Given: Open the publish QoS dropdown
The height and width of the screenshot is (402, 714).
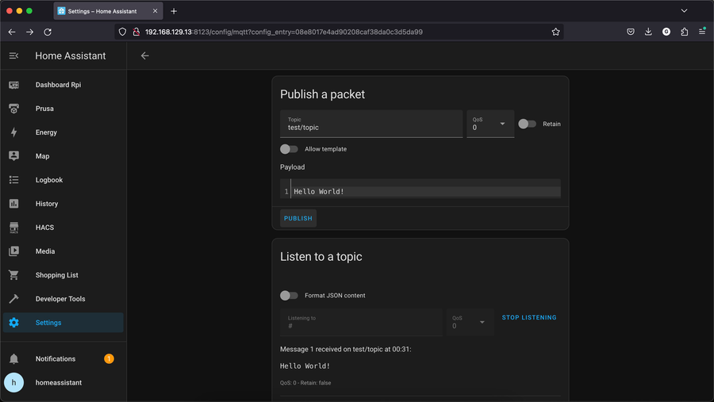Looking at the screenshot, I should click(x=490, y=124).
